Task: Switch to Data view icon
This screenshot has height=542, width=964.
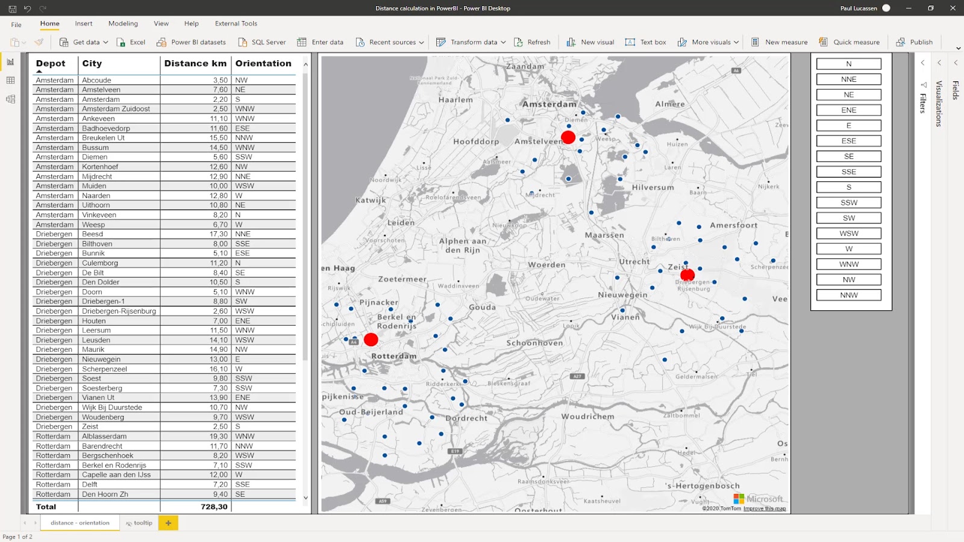Action: (x=10, y=80)
